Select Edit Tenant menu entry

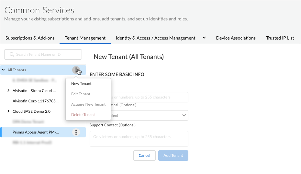tap(81, 94)
